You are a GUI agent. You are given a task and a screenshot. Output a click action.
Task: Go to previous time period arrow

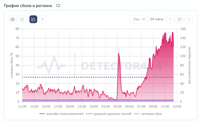pyautogui.click(x=170, y=19)
